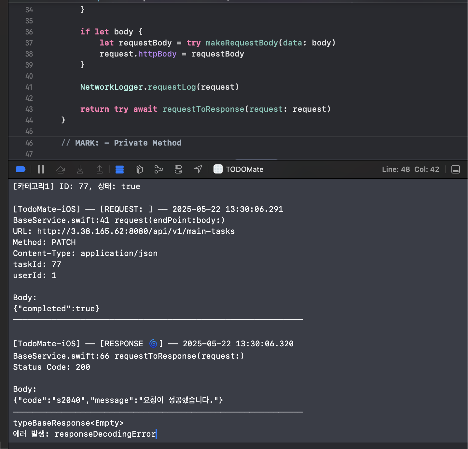The width and height of the screenshot is (468, 449).
Task: Click BaseService.swift:41 in console
Action: [61, 220]
